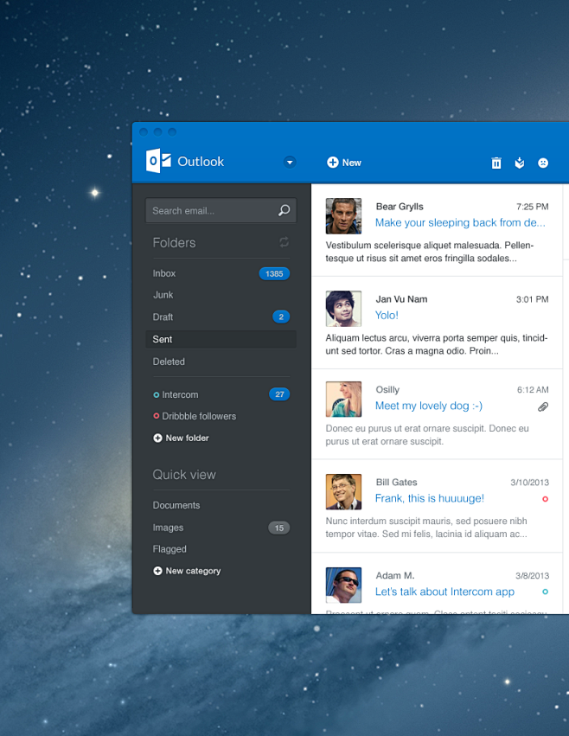Click the sad face junk icon
Screen dimensions: 569x736
pos(543,163)
